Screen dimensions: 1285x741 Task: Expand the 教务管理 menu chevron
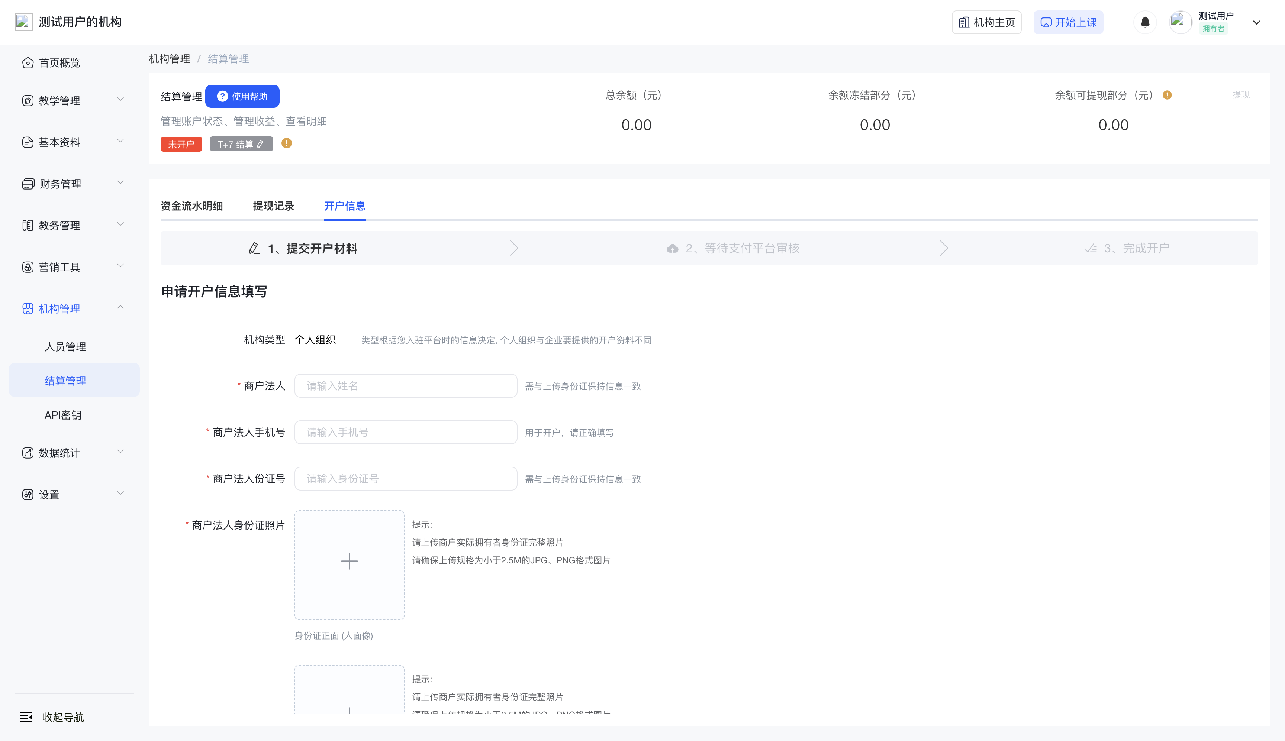[x=120, y=224]
